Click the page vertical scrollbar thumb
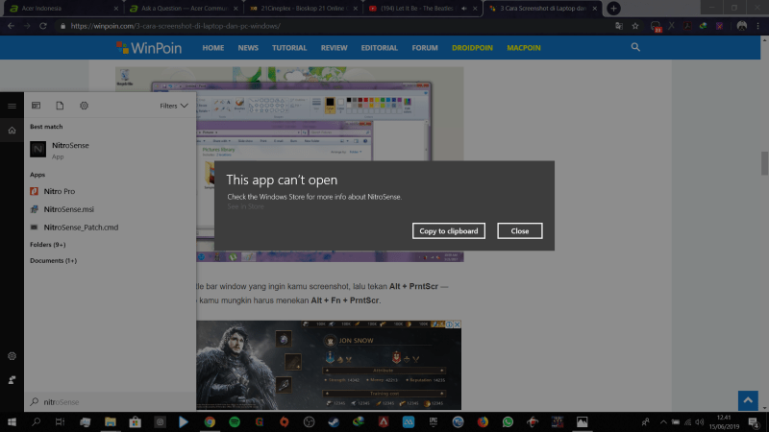The height and width of the screenshot is (432, 769). [764, 163]
